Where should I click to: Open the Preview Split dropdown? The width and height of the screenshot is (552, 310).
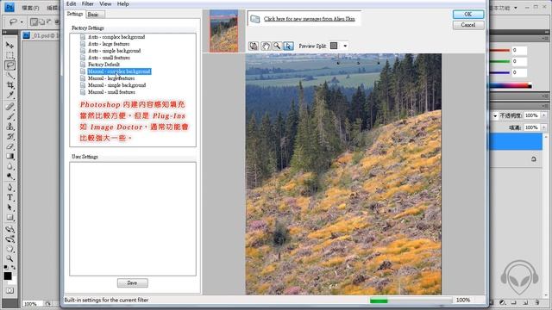click(x=345, y=46)
